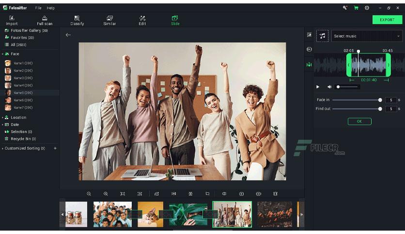Click the EXPORT button
Screen dimensions: 405x234
[387, 20]
